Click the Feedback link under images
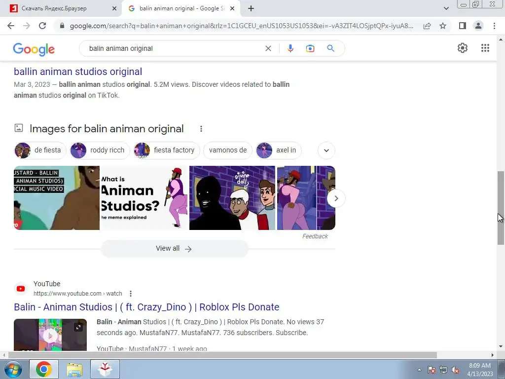The height and width of the screenshot is (379, 505). click(x=315, y=236)
